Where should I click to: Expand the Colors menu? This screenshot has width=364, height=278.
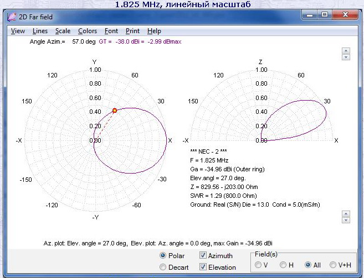point(88,31)
